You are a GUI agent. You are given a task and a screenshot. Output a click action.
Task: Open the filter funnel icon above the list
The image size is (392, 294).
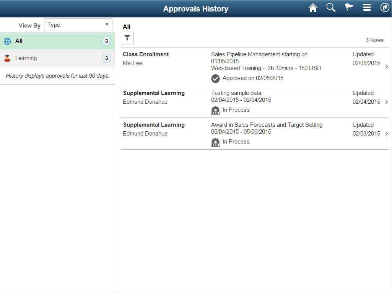tap(127, 38)
